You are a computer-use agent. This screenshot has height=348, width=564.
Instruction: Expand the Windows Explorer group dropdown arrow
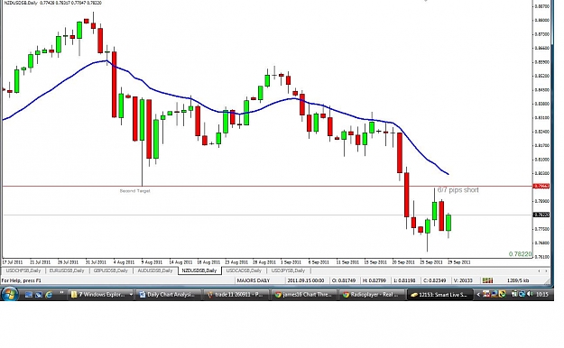tap(131, 295)
